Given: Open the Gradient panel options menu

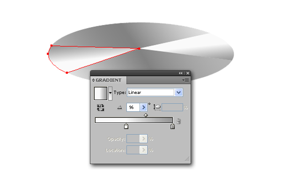Looking at the screenshot, I should coord(185,80).
